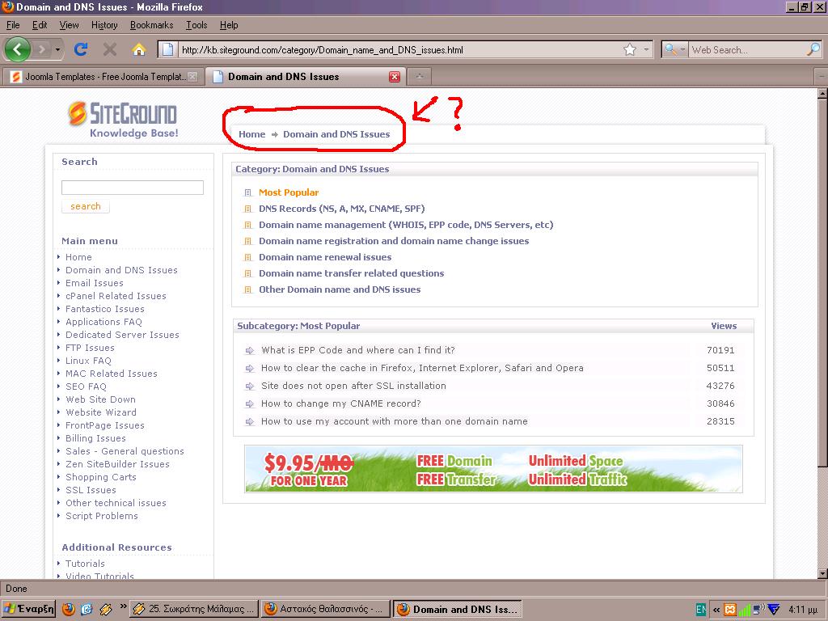The width and height of the screenshot is (828, 621).
Task: Select FTP Issues in Main menu
Action: click(90, 348)
